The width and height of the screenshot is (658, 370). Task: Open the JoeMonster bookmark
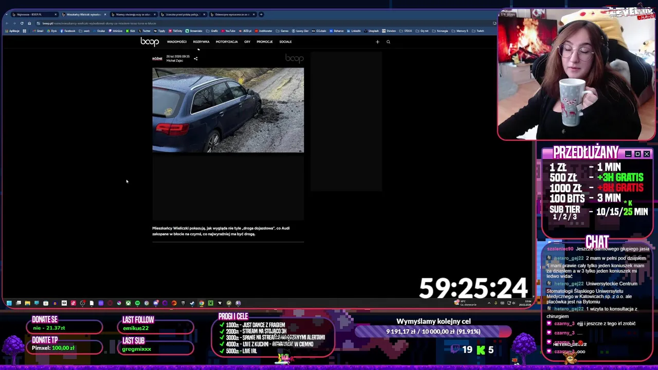point(263,31)
